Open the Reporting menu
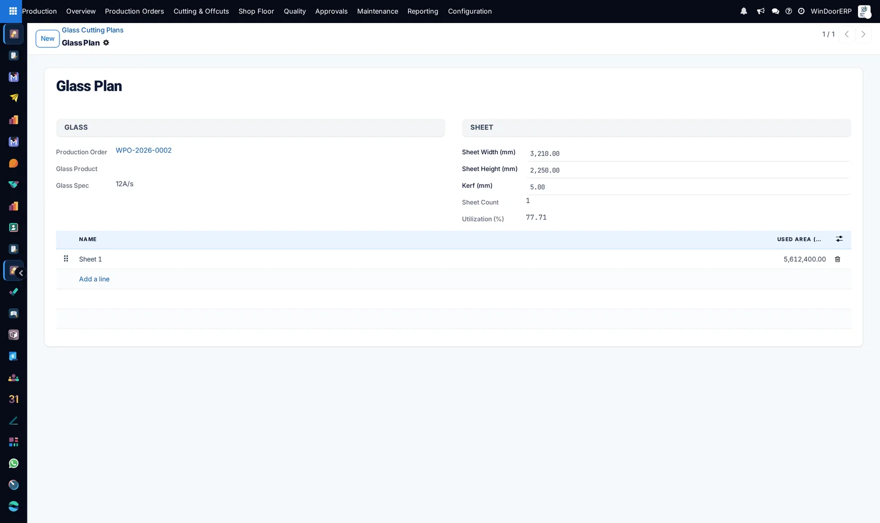 [x=423, y=11]
